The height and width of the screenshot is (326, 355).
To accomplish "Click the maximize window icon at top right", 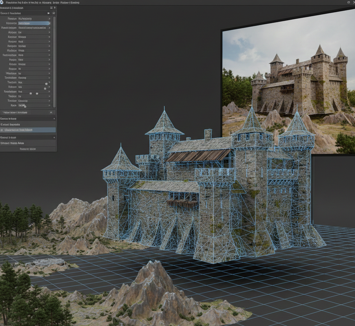I will coord(348,2).
